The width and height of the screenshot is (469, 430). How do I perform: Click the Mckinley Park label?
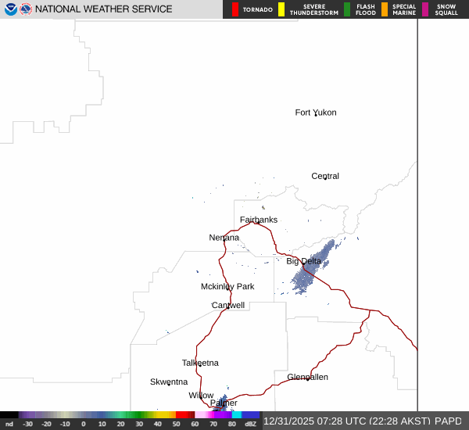[x=227, y=286]
